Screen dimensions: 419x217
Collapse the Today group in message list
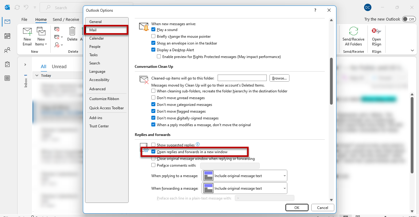tap(37, 76)
